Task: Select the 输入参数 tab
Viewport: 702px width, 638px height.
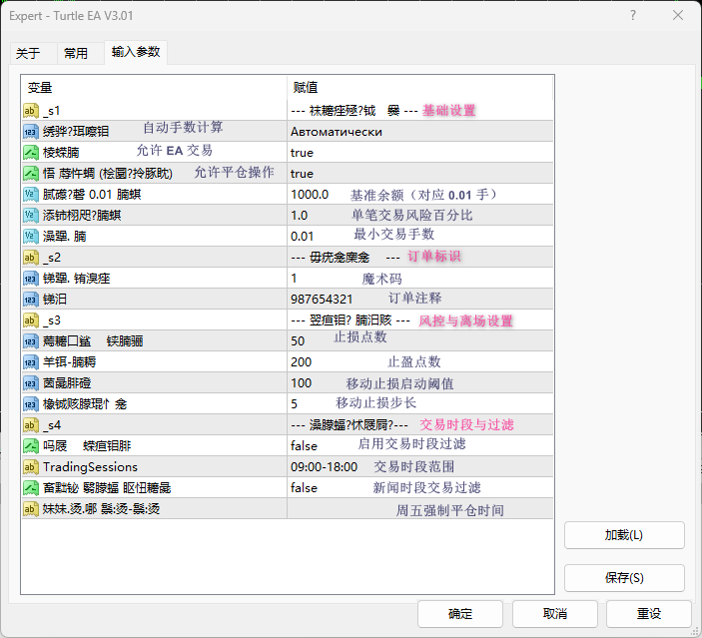Action: (136, 52)
